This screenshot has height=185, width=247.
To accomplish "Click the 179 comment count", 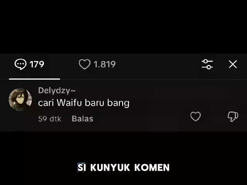I will (x=37, y=64).
